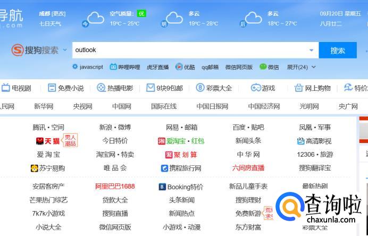Open qq邮箱 quick link
This screenshot has width=368, height=236.
coord(210,67)
